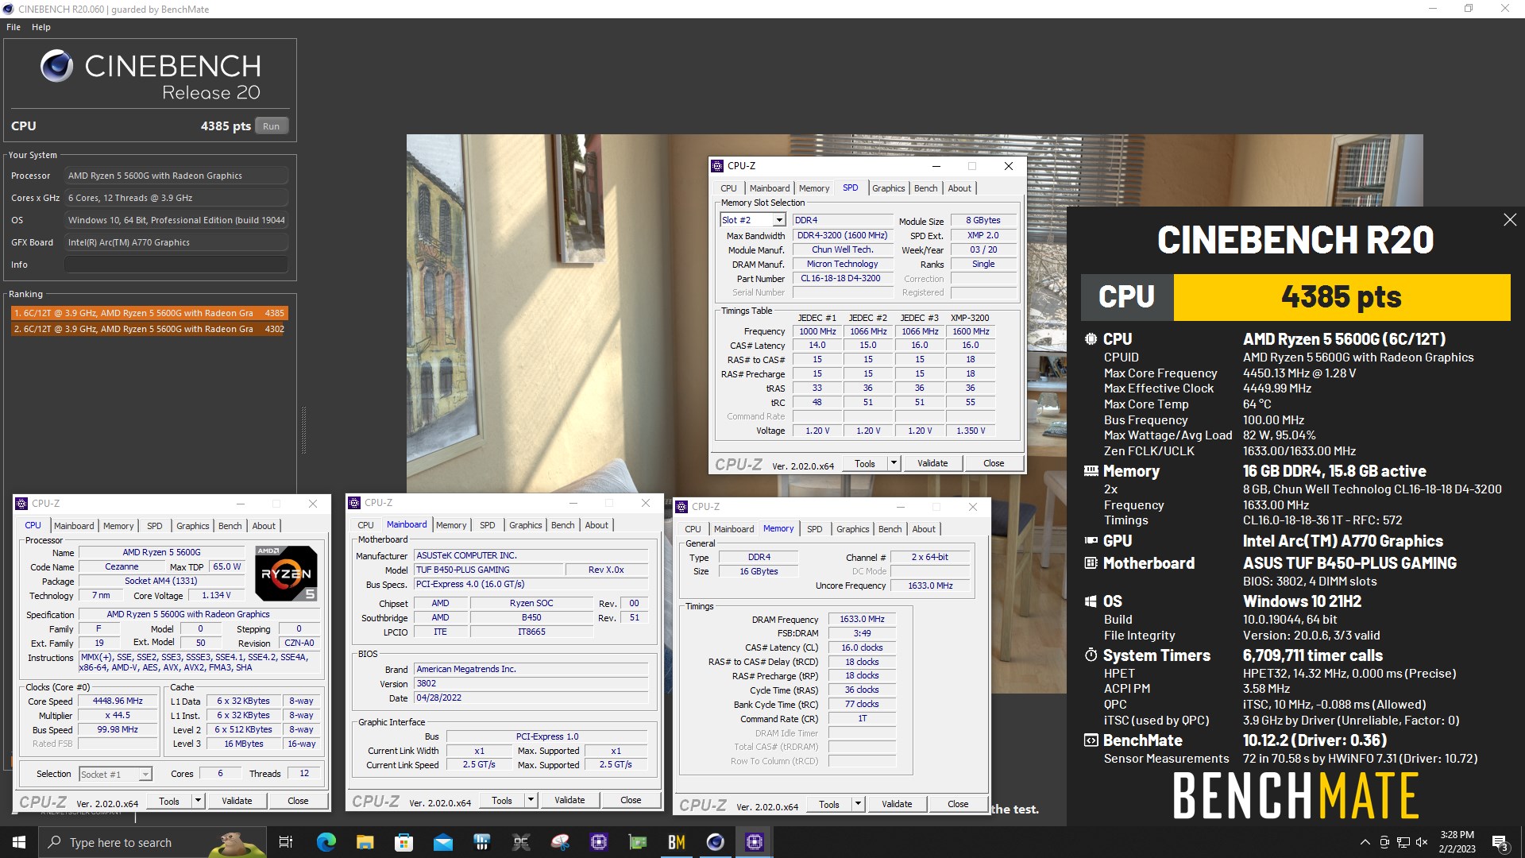The width and height of the screenshot is (1525, 858).
Task: Click the BenchMate section icon next to version
Action: 1091,740
